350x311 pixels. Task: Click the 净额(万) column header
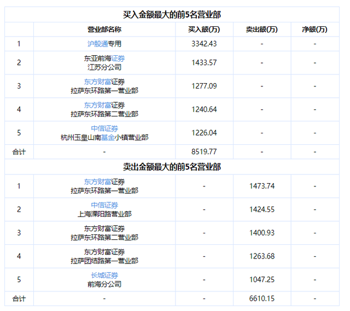(x=315, y=29)
